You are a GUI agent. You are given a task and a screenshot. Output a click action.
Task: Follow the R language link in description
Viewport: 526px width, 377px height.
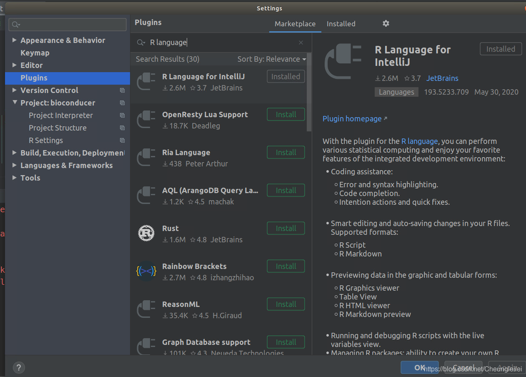tap(420, 141)
